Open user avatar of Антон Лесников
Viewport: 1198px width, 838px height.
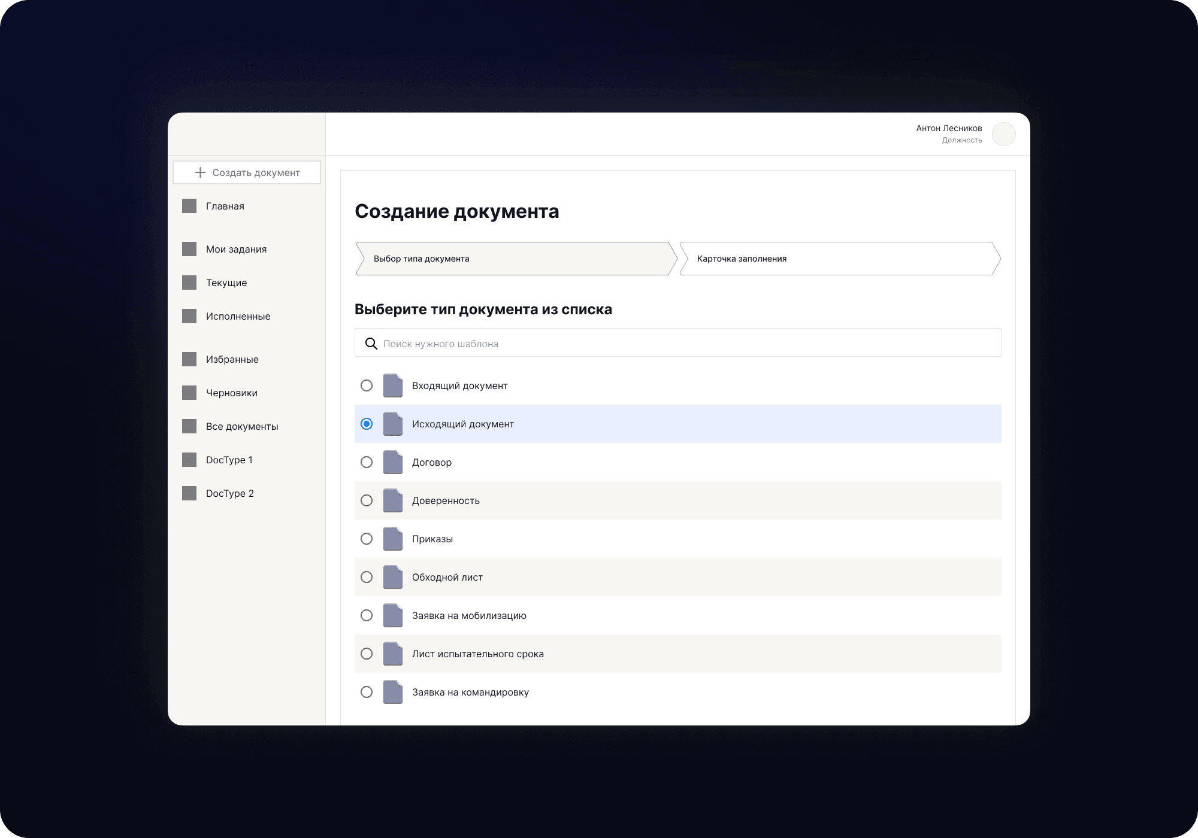pos(1003,134)
